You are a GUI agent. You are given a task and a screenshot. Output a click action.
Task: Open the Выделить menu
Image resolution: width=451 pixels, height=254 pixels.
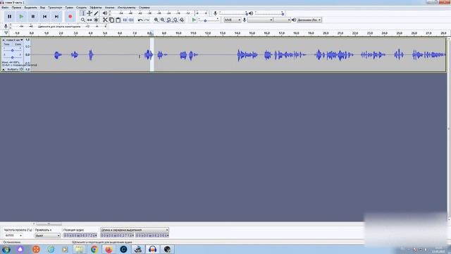30,8
